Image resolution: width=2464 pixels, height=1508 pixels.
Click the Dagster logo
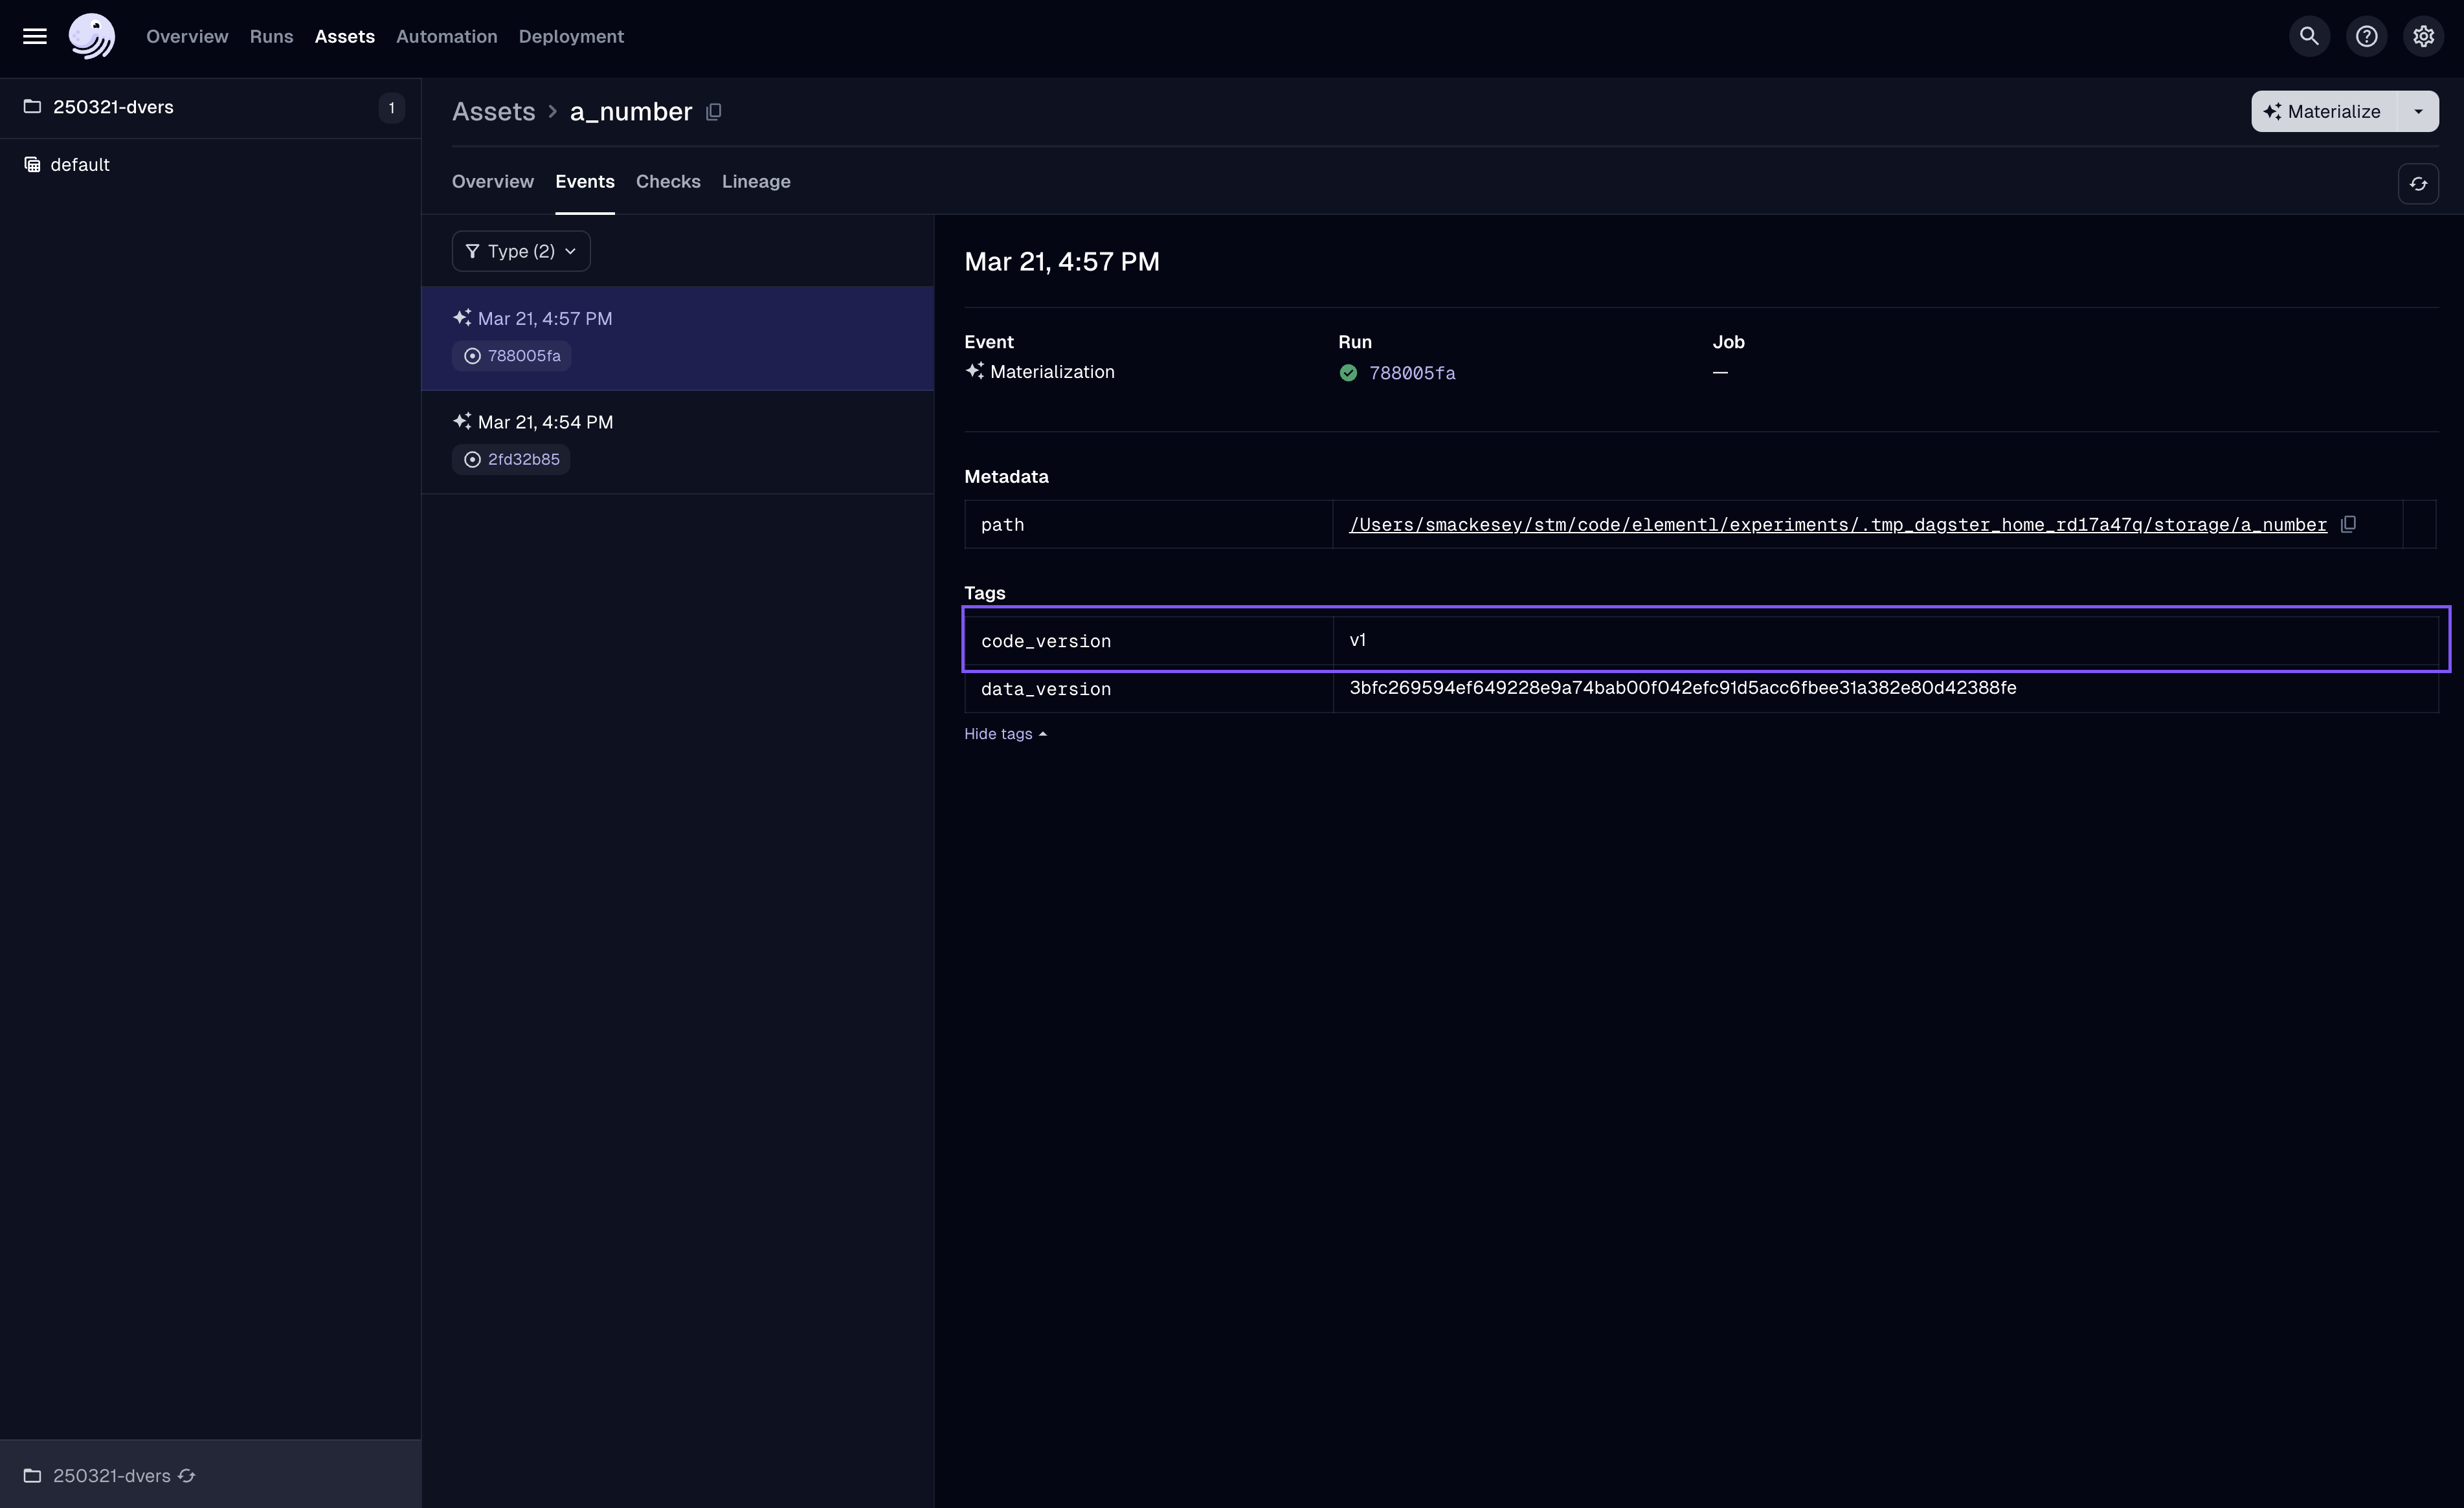[91, 36]
